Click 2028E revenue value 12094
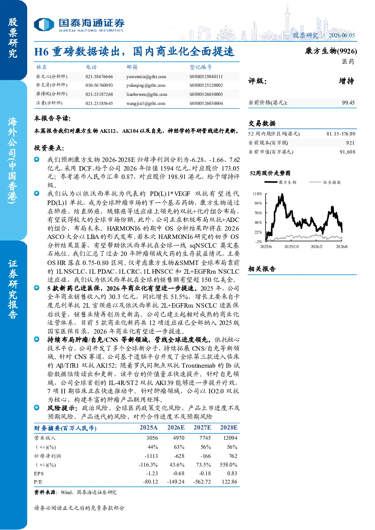 click(x=230, y=438)
